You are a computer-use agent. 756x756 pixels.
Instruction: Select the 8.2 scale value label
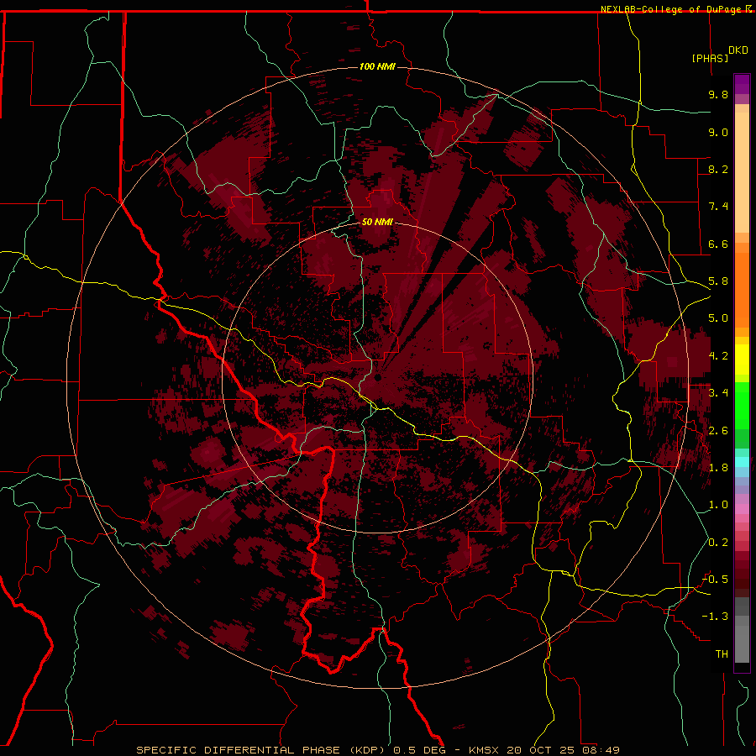coord(718,169)
